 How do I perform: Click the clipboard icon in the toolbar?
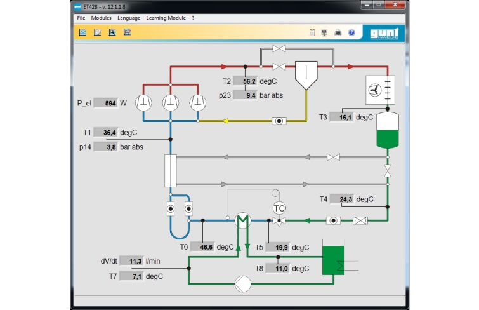tap(312, 32)
